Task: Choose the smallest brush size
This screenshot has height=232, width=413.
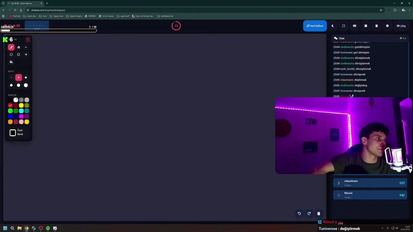Action: click(11, 78)
